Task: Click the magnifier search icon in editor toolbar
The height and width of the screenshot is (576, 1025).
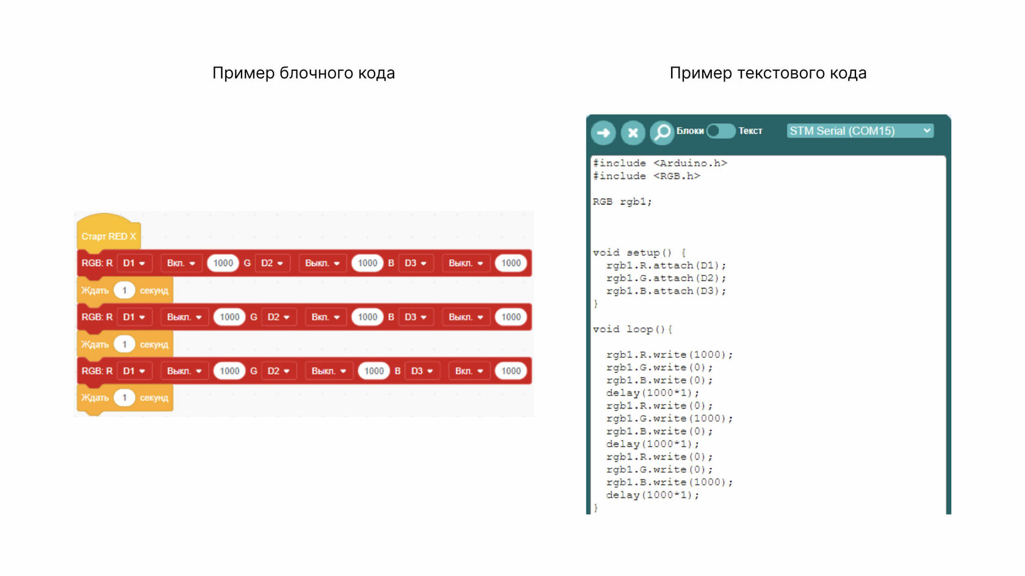Action: (x=662, y=132)
